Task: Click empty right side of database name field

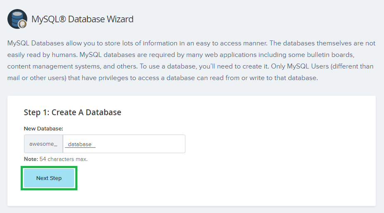Action: tap(157, 144)
